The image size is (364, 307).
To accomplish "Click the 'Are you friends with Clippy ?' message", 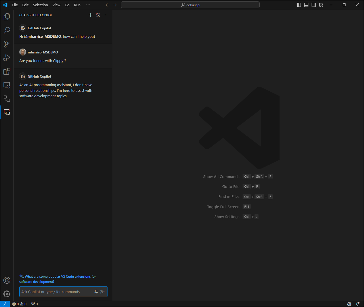I will pyautogui.click(x=43, y=61).
